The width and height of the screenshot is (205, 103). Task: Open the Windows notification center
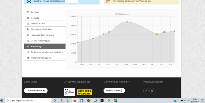click(203, 101)
